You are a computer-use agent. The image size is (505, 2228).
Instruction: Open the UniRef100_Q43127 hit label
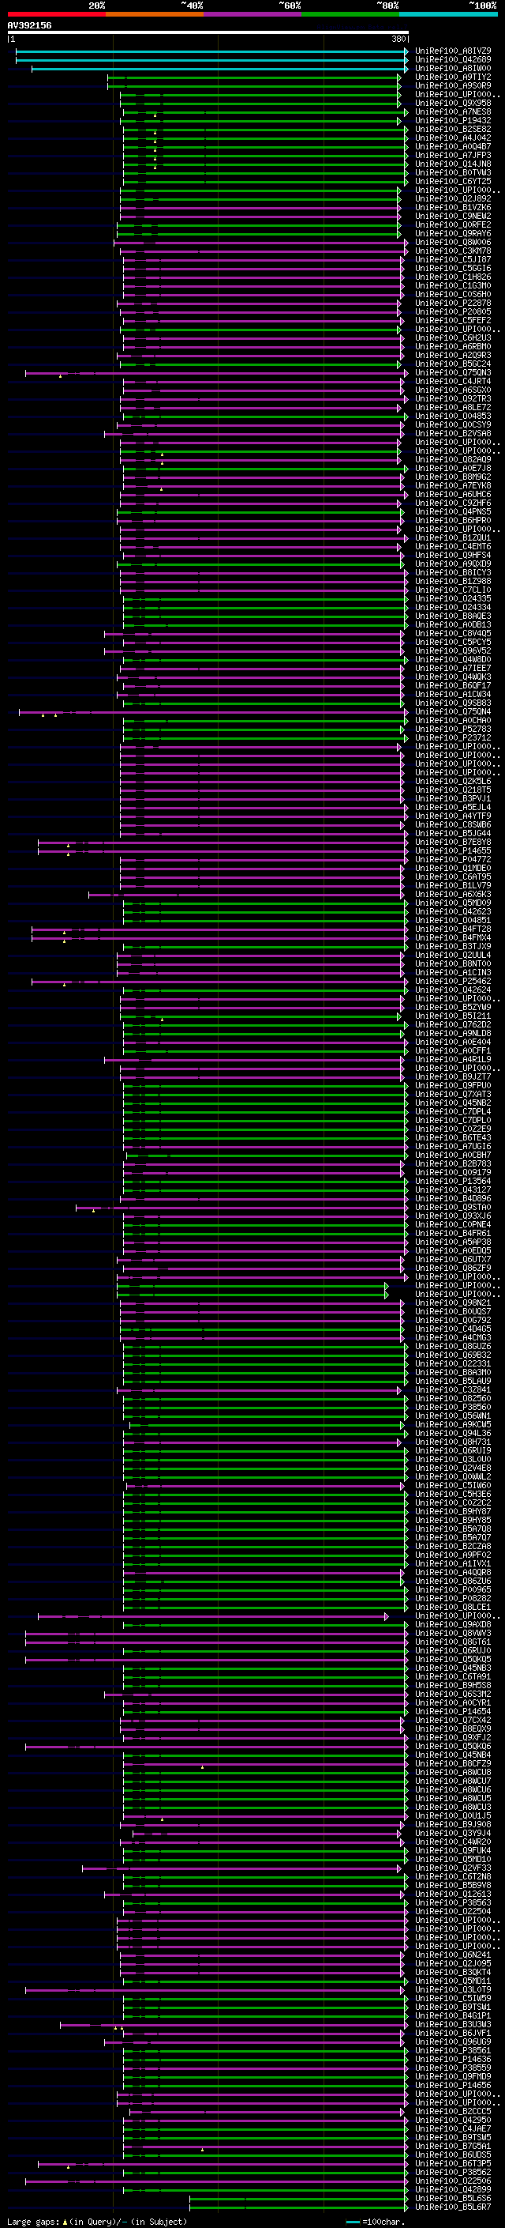coord(453,1190)
